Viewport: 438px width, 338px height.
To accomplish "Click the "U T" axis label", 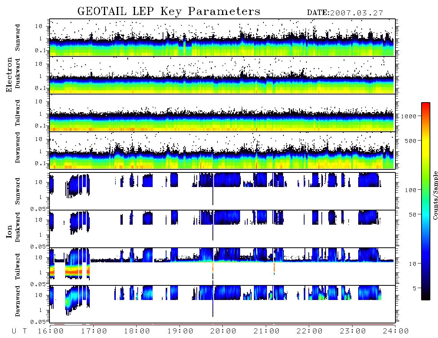I will 20,331.
